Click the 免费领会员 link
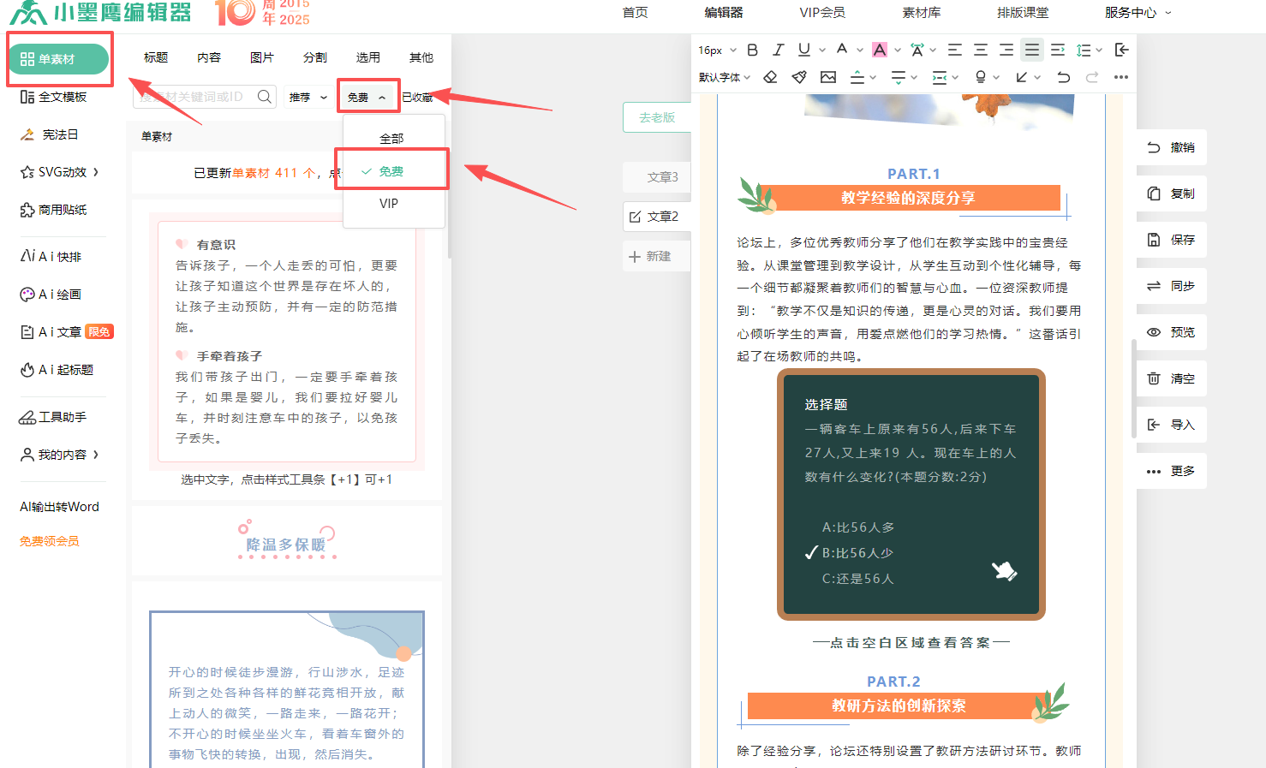The width and height of the screenshot is (1266, 768). (x=50, y=541)
